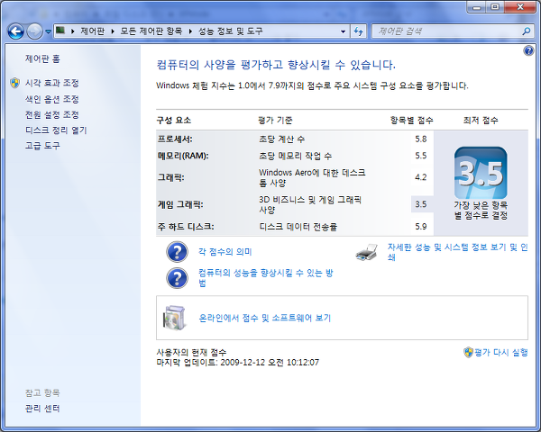Open 색인 옵션 조정 link
The image size is (541, 432).
52,99
